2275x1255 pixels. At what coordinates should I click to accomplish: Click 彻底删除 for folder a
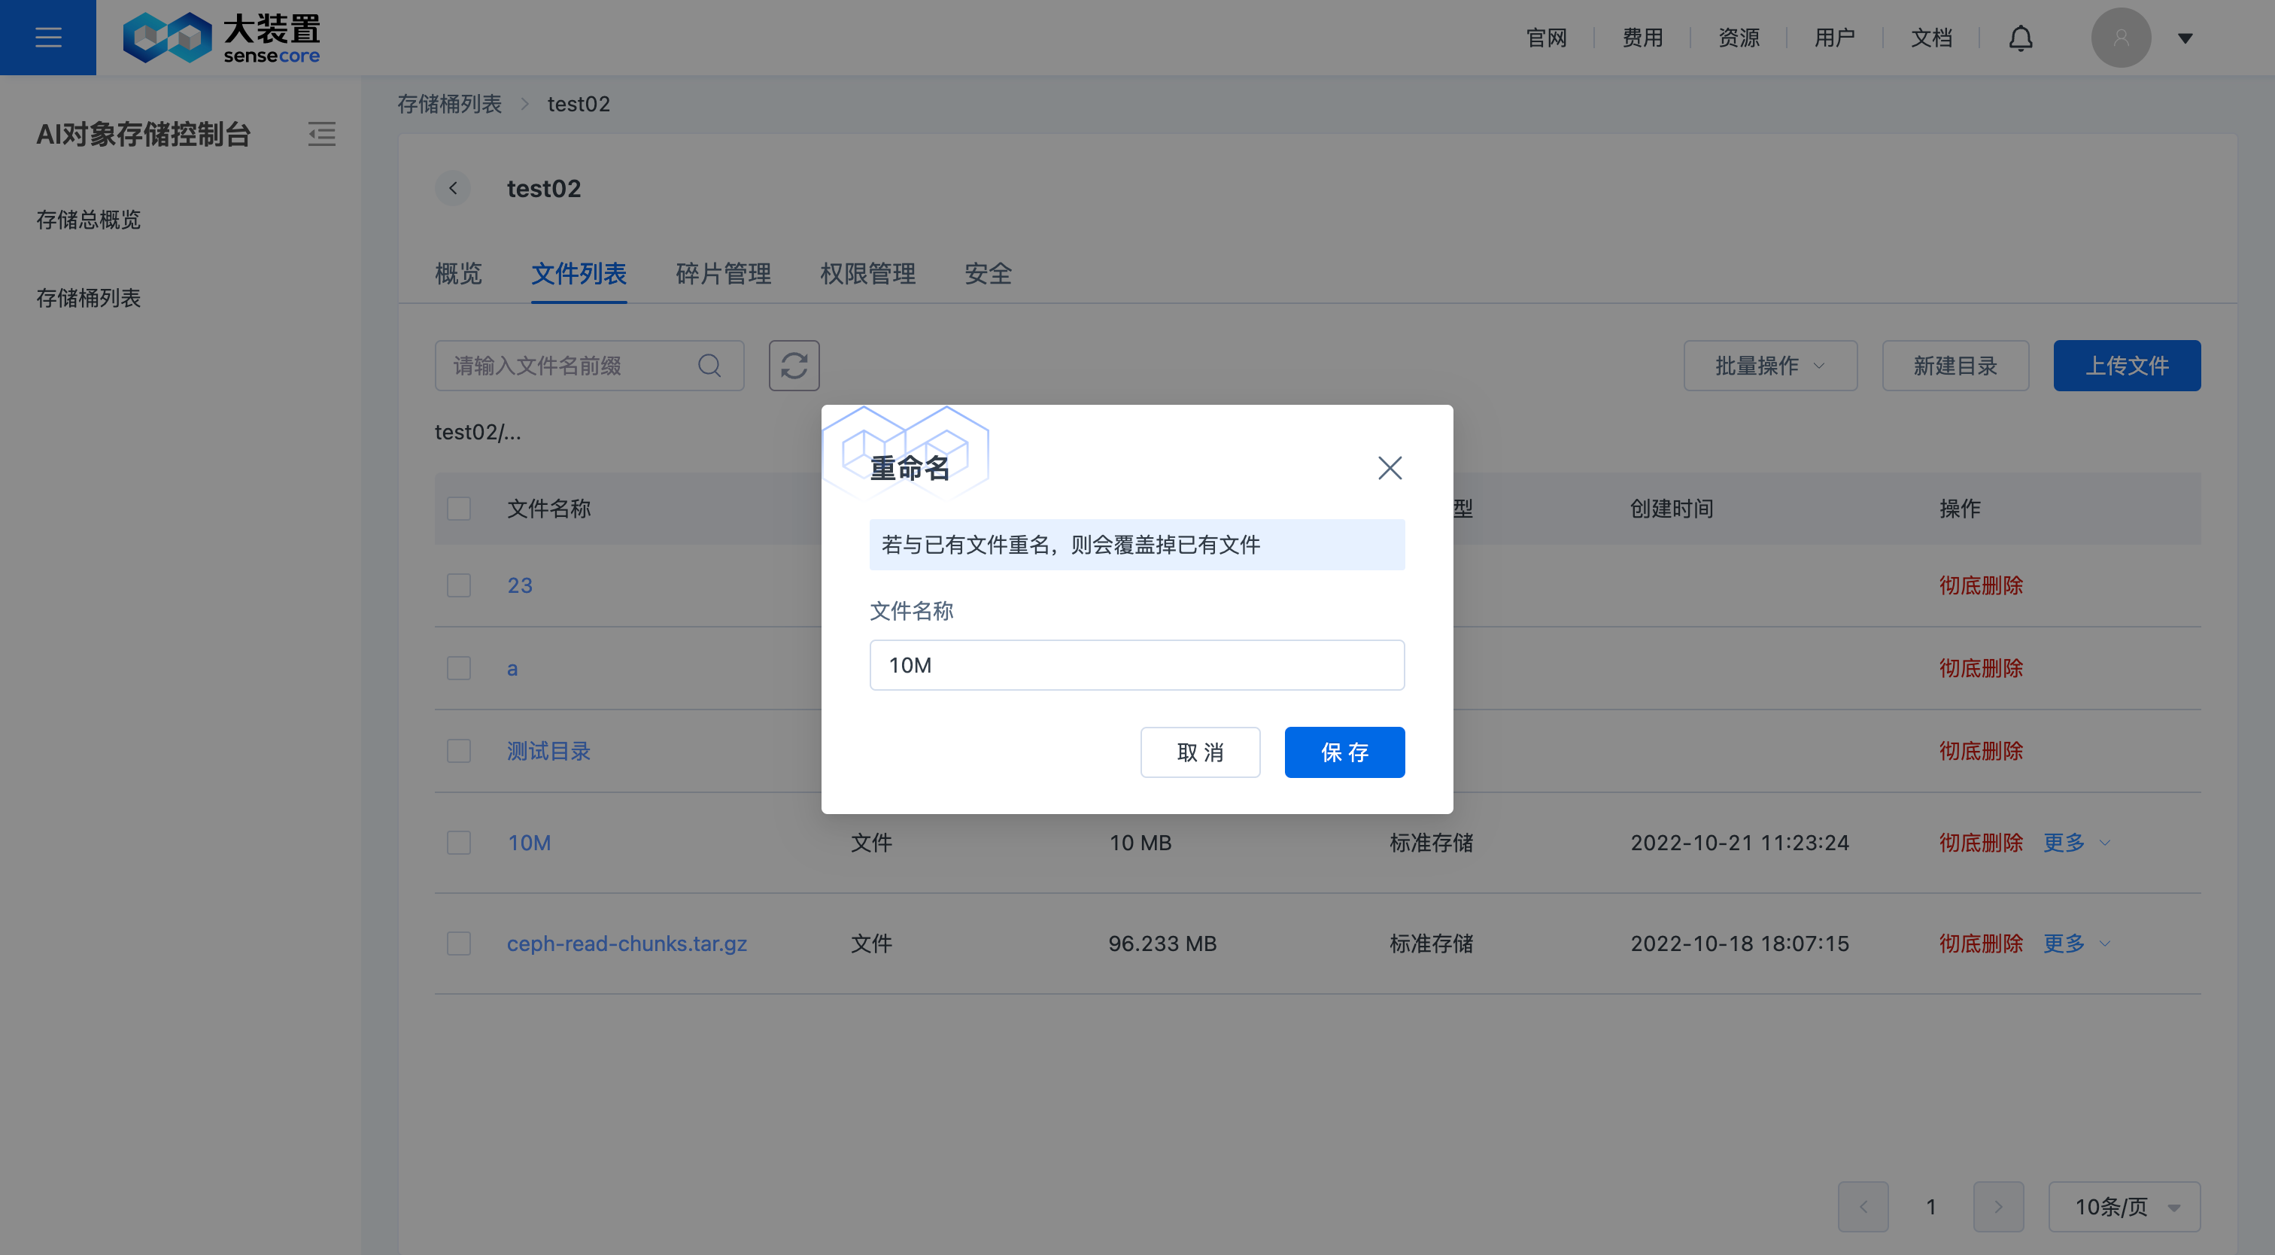pos(1981,669)
